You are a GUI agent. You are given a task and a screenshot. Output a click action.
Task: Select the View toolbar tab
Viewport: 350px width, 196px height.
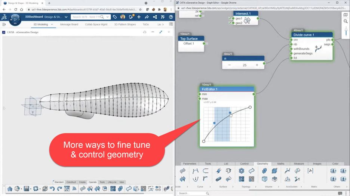[122, 182]
